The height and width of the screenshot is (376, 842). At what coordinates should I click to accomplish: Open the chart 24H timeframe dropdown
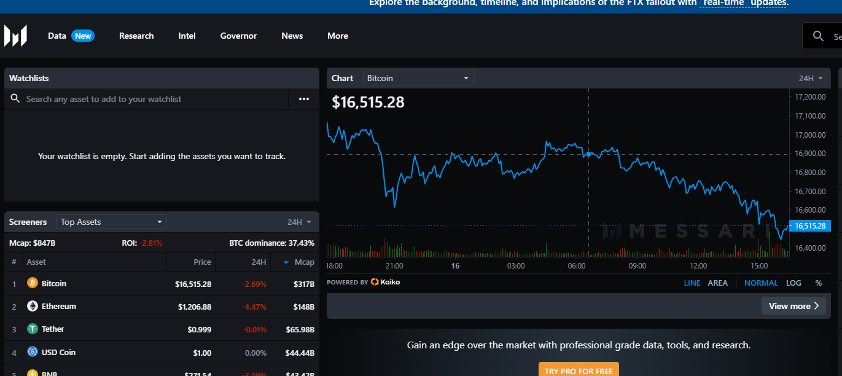click(809, 78)
